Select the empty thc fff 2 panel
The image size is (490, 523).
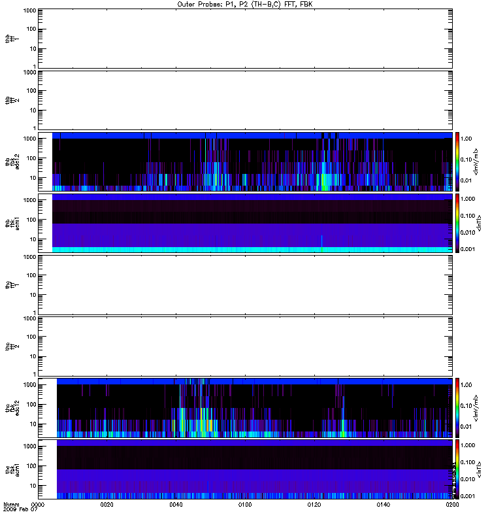tap(246, 346)
